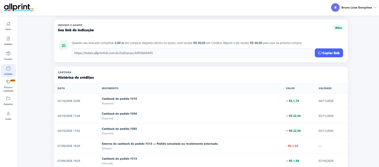The width and height of the screenshot is (379, 167).
Task: Go to Pacotes in the sidebar
Action: (8, 56)
